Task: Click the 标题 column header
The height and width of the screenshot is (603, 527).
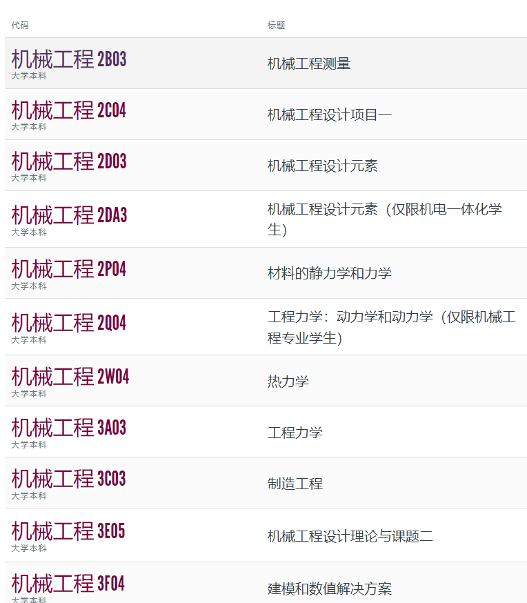Action: 276,26
